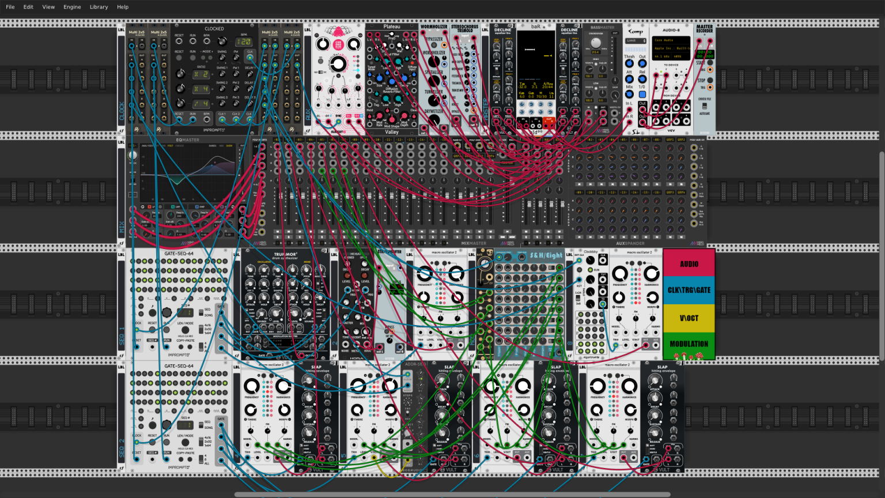Viewport: 885px width, 498px height.
Task: Click the Att knob on Comp module
Action: (x=629, y=79)
